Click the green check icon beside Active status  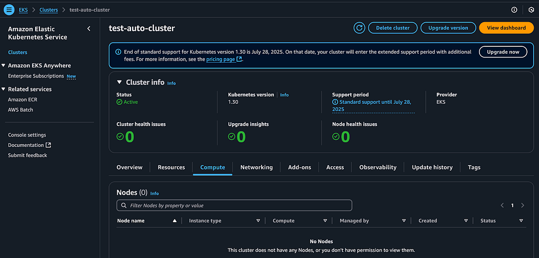point(119,102)
